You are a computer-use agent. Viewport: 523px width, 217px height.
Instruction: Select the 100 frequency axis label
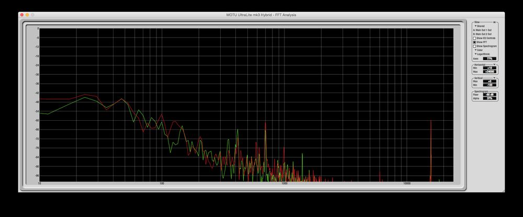[162, 184]
